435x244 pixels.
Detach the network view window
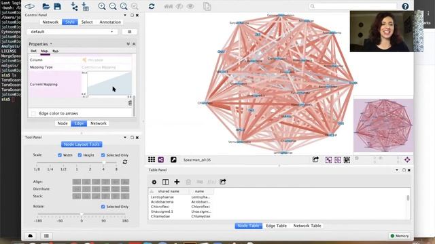(173, 160)
